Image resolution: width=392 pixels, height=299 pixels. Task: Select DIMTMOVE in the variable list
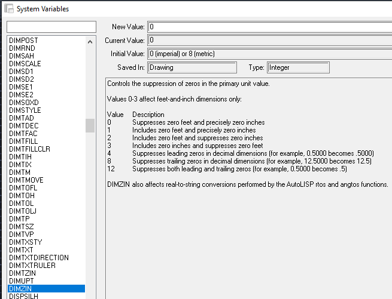(x=46, y=180)
